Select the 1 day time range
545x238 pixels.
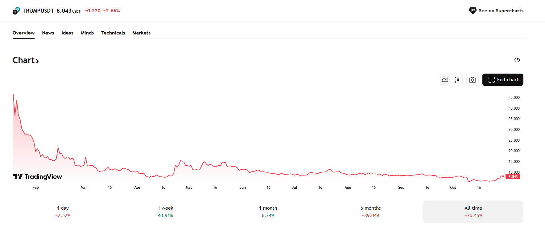click(x=63, y=212)
